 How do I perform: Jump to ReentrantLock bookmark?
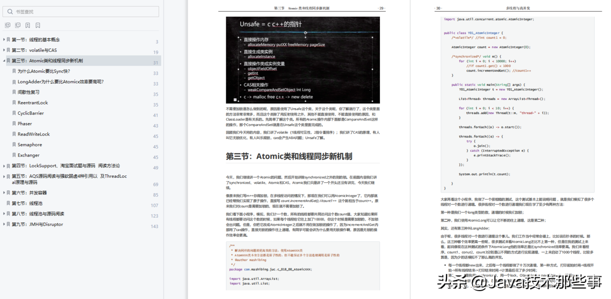(x=33, y=103)
